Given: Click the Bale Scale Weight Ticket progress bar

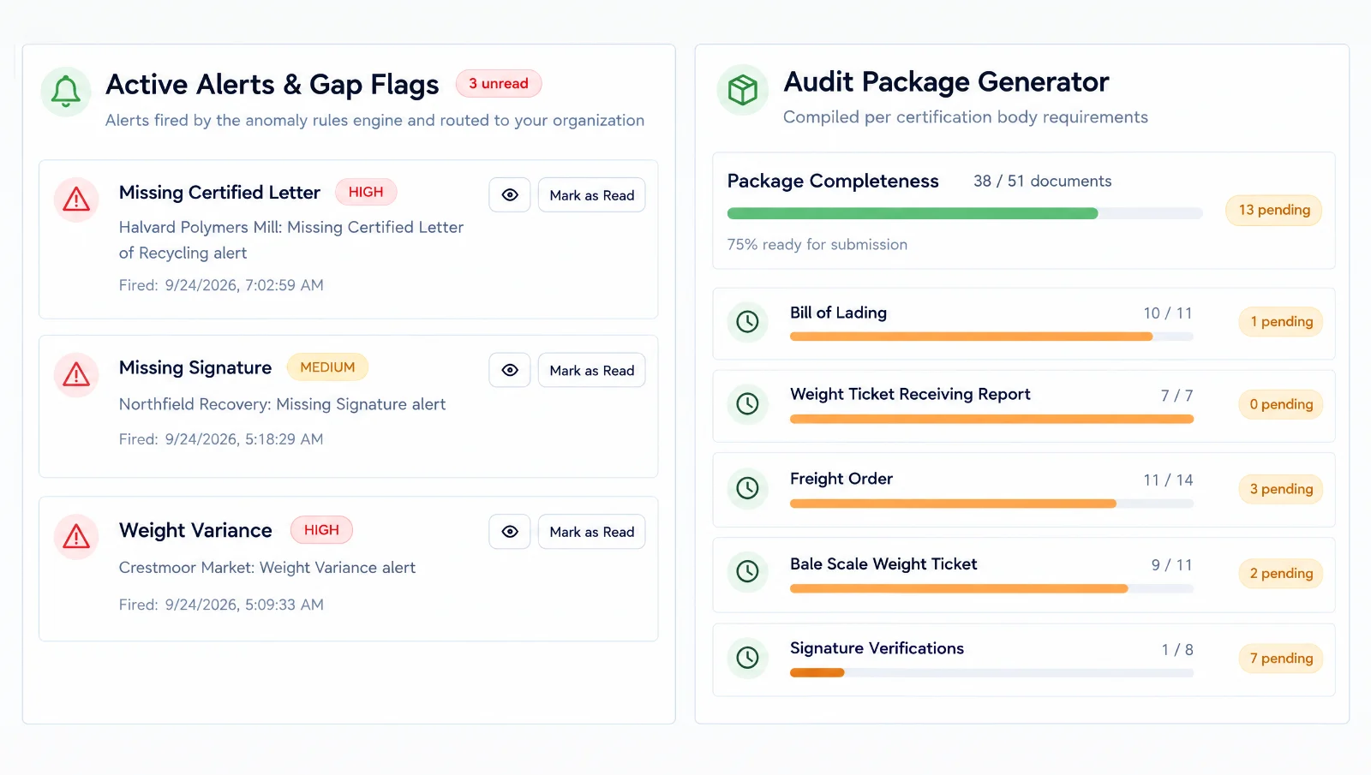Looking at the screenshot, I should click(991, 588).
